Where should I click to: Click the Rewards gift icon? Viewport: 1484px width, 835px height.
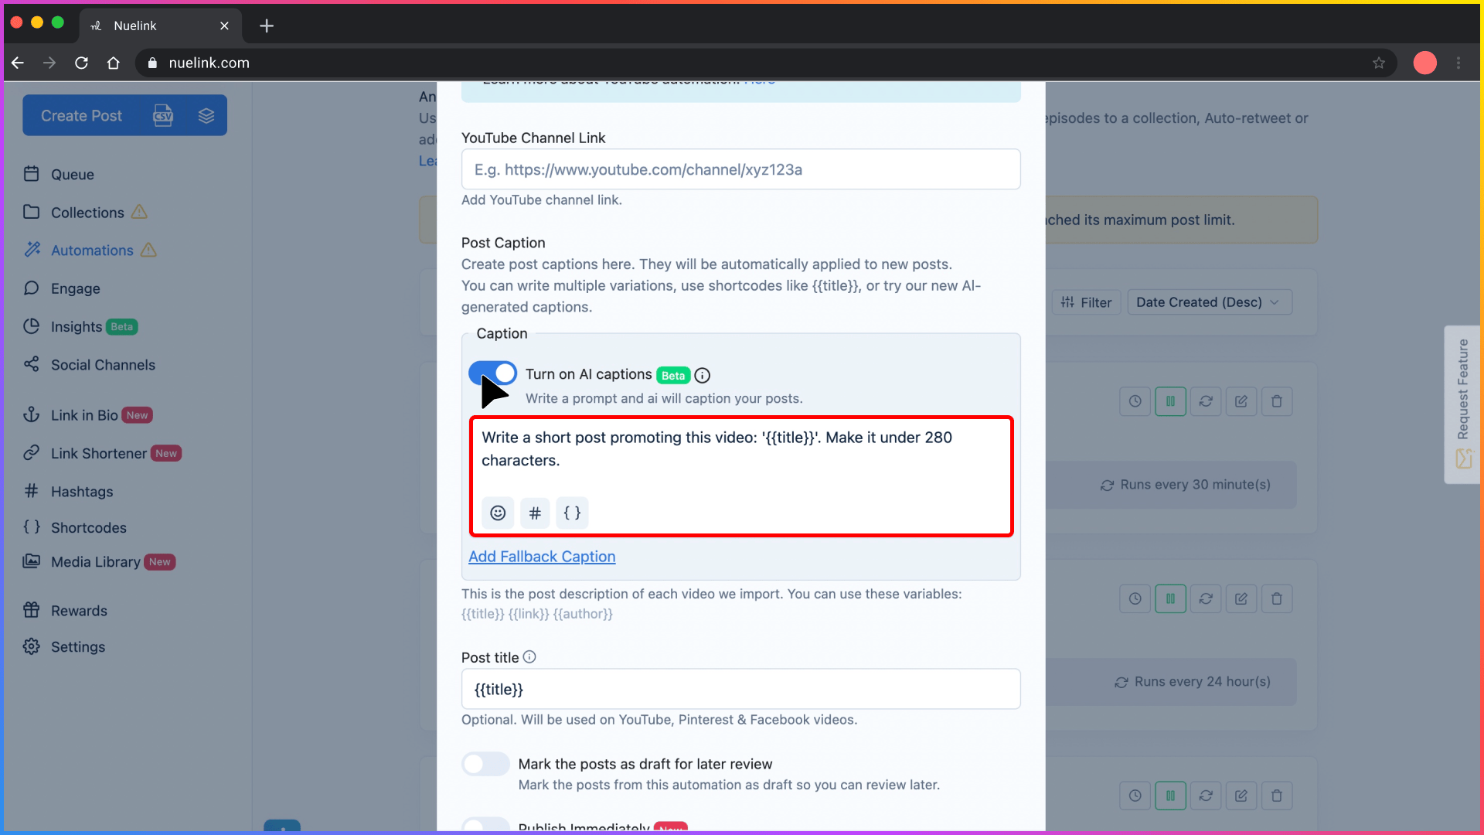pyautogui.click(x=31, y=610)
